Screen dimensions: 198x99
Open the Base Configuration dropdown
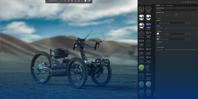click(54, 1)
